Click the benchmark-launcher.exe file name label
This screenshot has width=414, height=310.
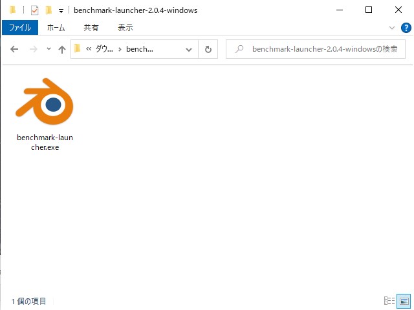tap(45, 142)
